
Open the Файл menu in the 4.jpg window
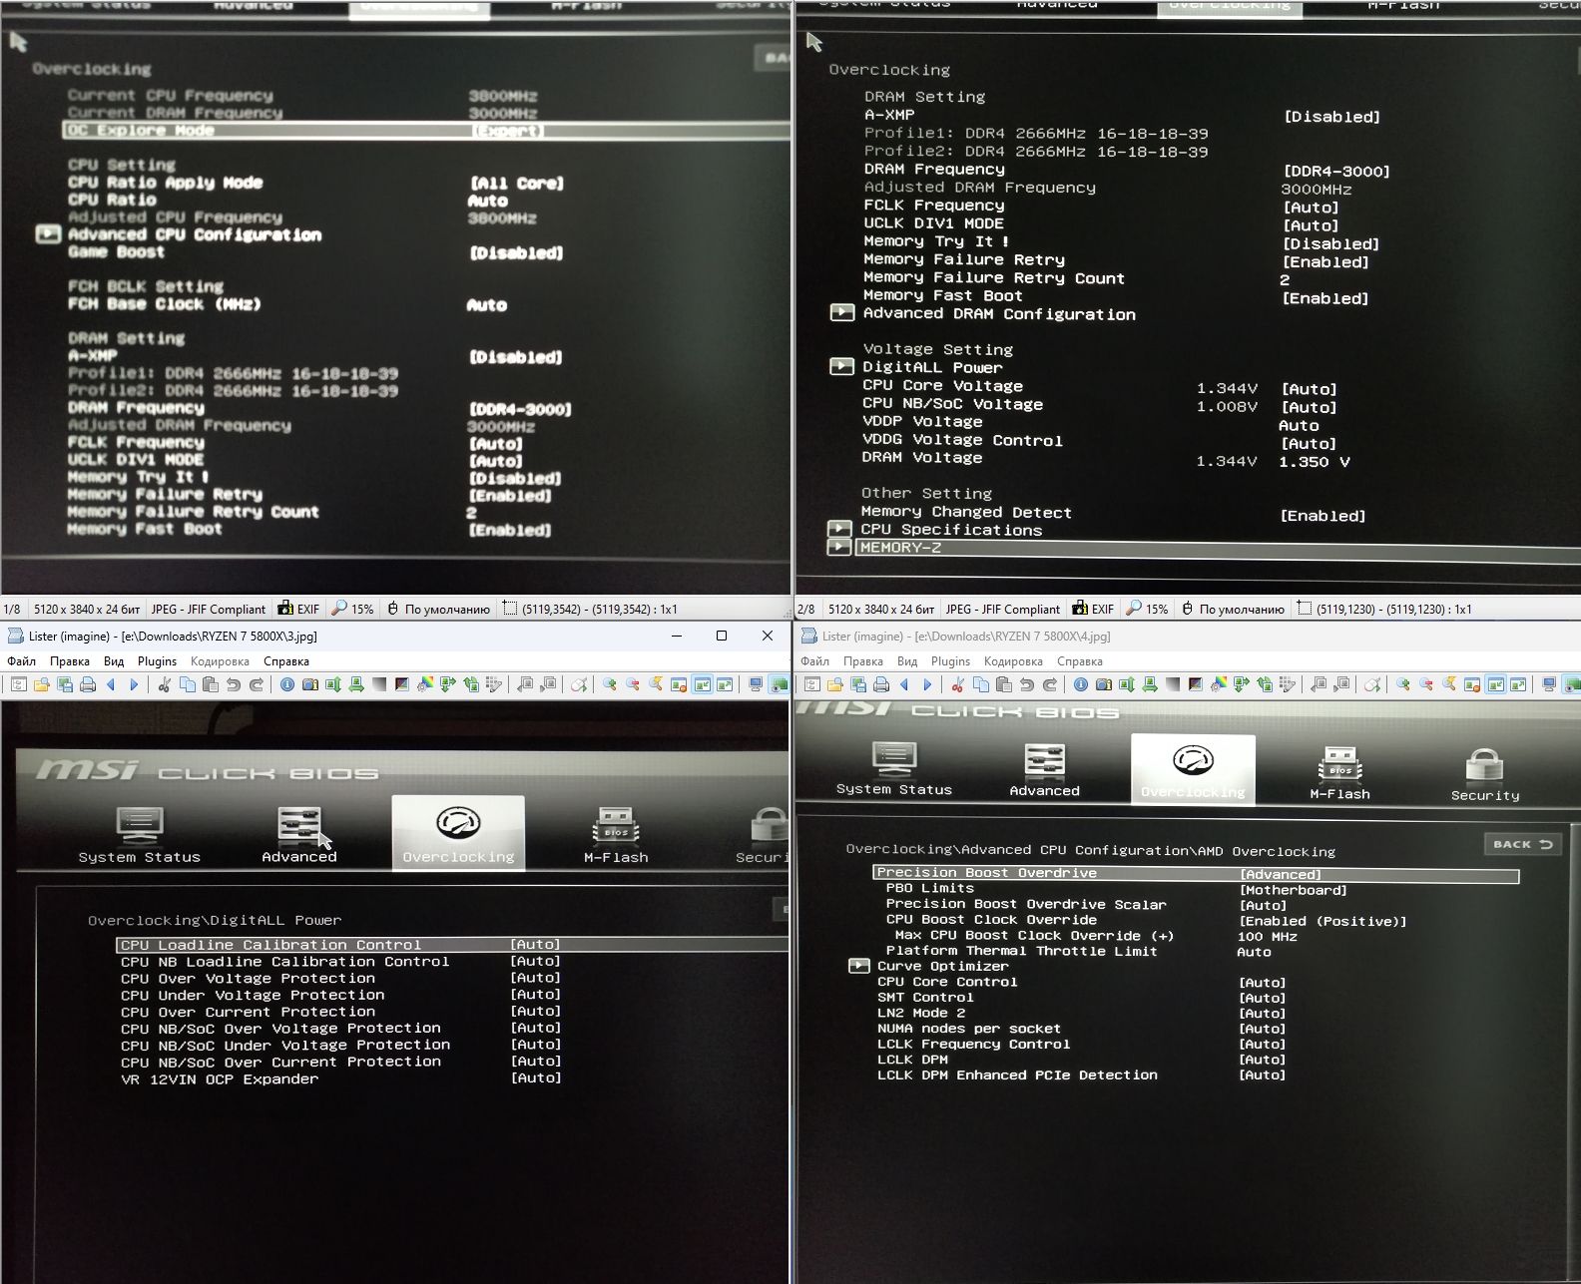(x=815, y=661)
